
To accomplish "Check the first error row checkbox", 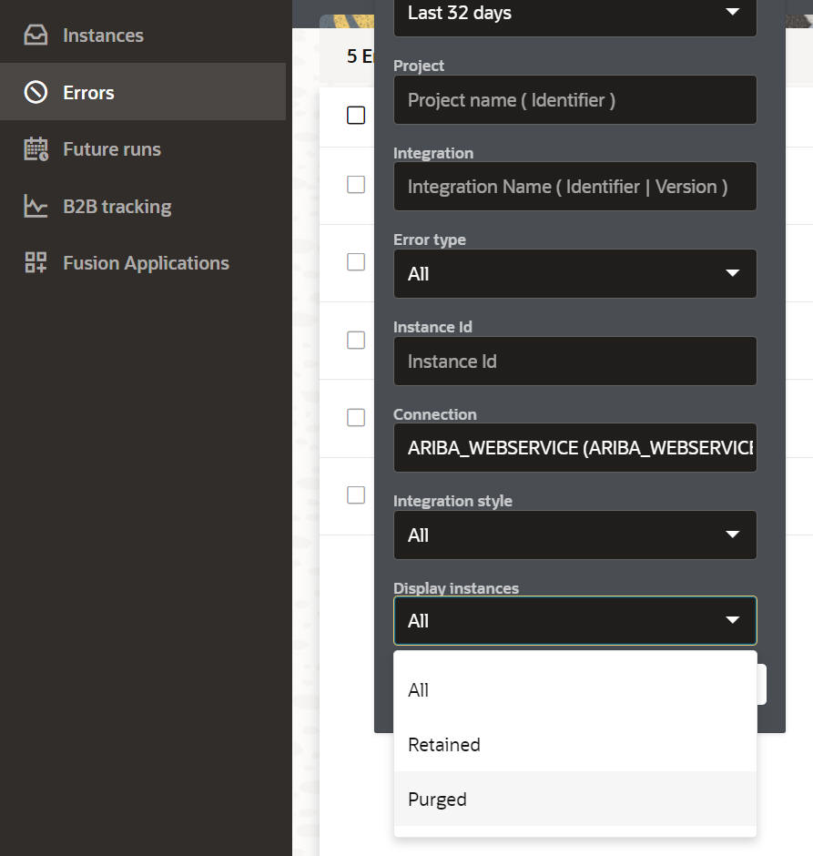I will pyautogui.click(x=356, y=184).
